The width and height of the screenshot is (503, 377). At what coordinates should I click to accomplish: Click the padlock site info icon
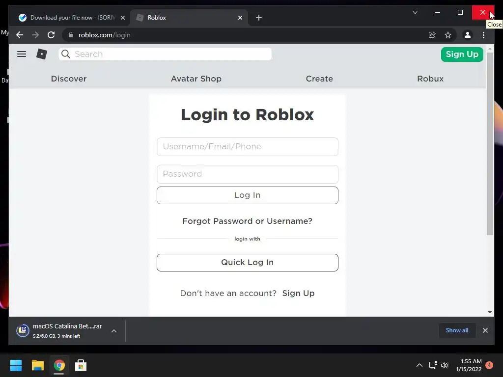point(71,35)
